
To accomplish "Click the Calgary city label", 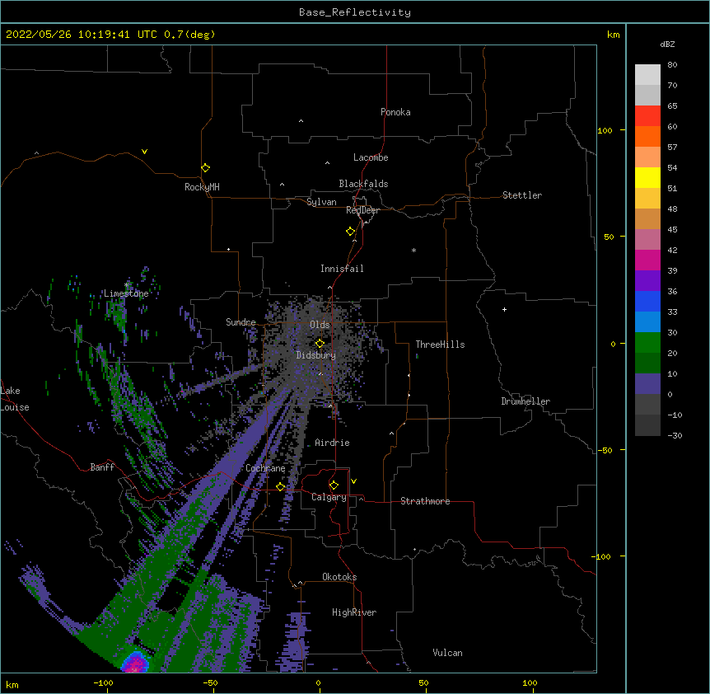I will click(x=329, y=497).
